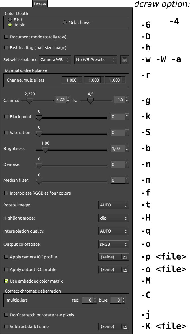Screen dimensions: 190x334
Task: Toggle the Saturation checkbox
Action: (x=6, y=132)
